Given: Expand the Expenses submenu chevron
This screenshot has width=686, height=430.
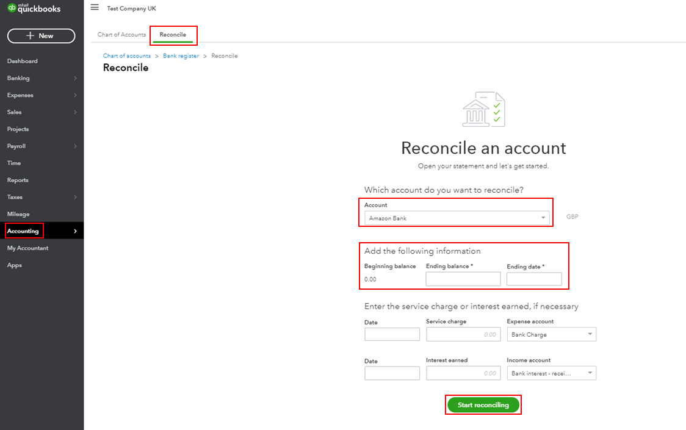Looking at the screenshot, I should [x=75, y=95].
